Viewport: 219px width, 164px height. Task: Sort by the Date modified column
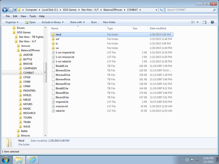158,28
